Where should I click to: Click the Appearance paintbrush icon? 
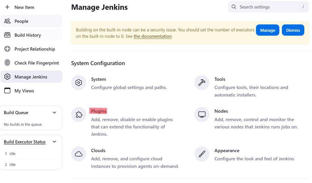(x=202, y=154)
